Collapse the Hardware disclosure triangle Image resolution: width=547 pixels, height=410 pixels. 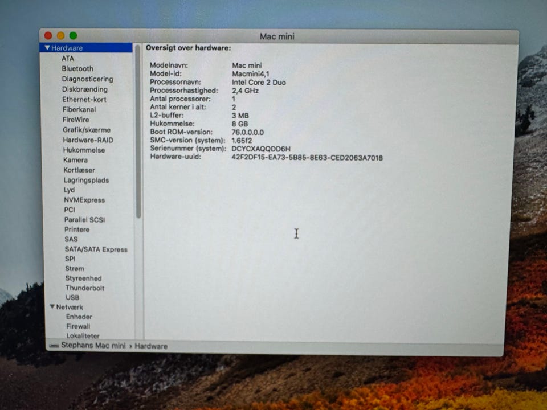pyautogui.click(x=47, y=48)
